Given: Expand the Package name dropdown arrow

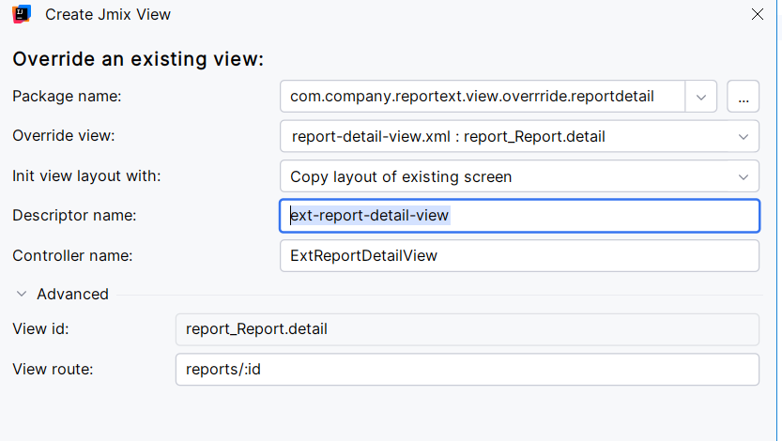Looking at the screenshot, I should (701, 97).
